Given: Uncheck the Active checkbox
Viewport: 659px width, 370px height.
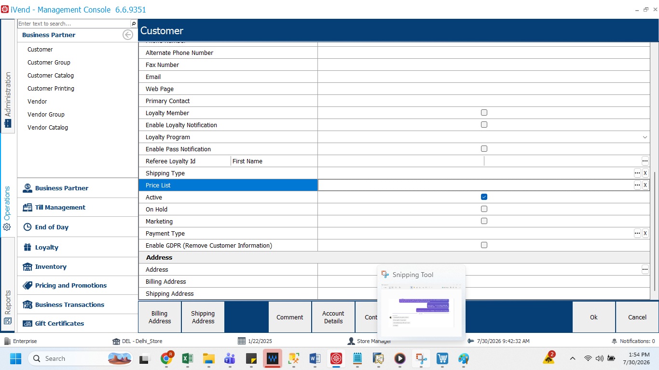Looking at the screenshot, I should pos(484,197).
